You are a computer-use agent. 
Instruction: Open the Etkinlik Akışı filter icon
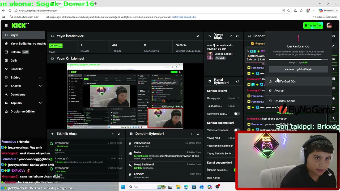coord(113,134)
